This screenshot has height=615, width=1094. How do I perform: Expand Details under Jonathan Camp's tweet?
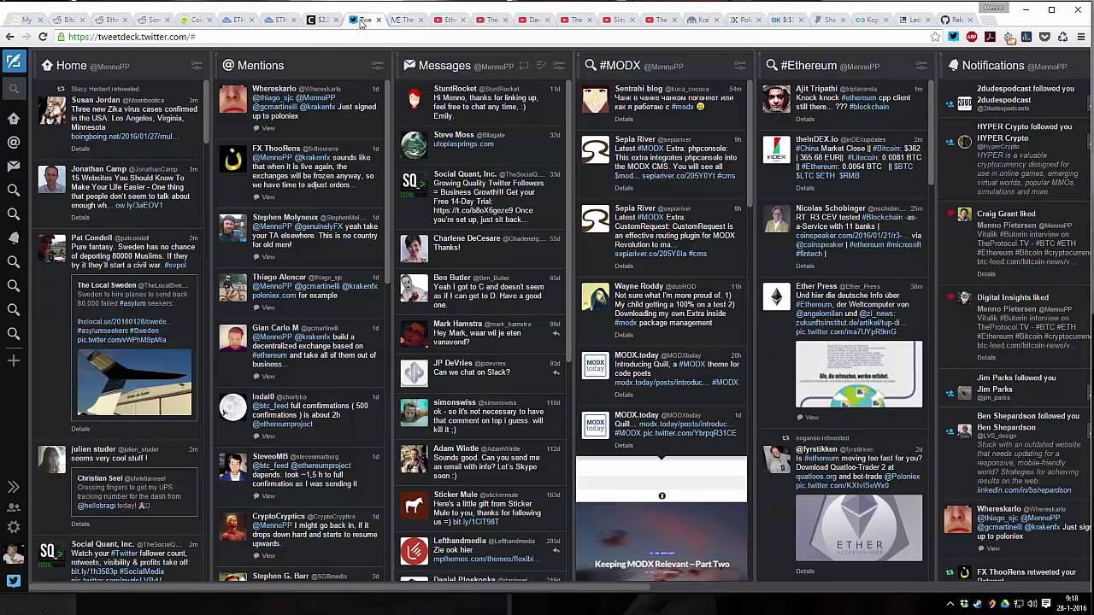click(x=80, y=217)
